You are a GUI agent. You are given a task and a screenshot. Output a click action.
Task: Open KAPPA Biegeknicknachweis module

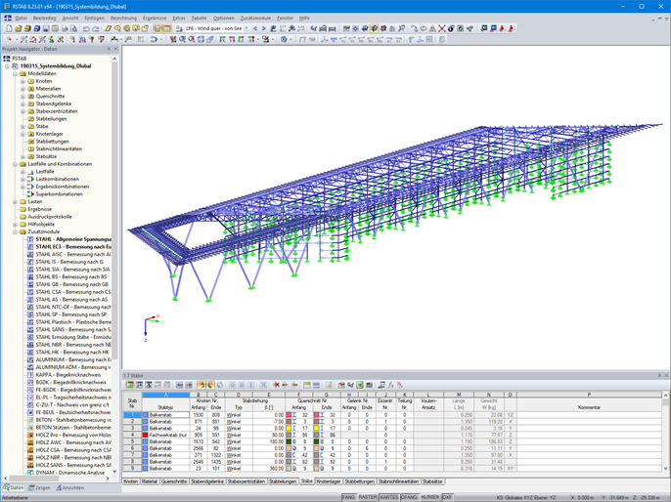click(x=68, y=374)
